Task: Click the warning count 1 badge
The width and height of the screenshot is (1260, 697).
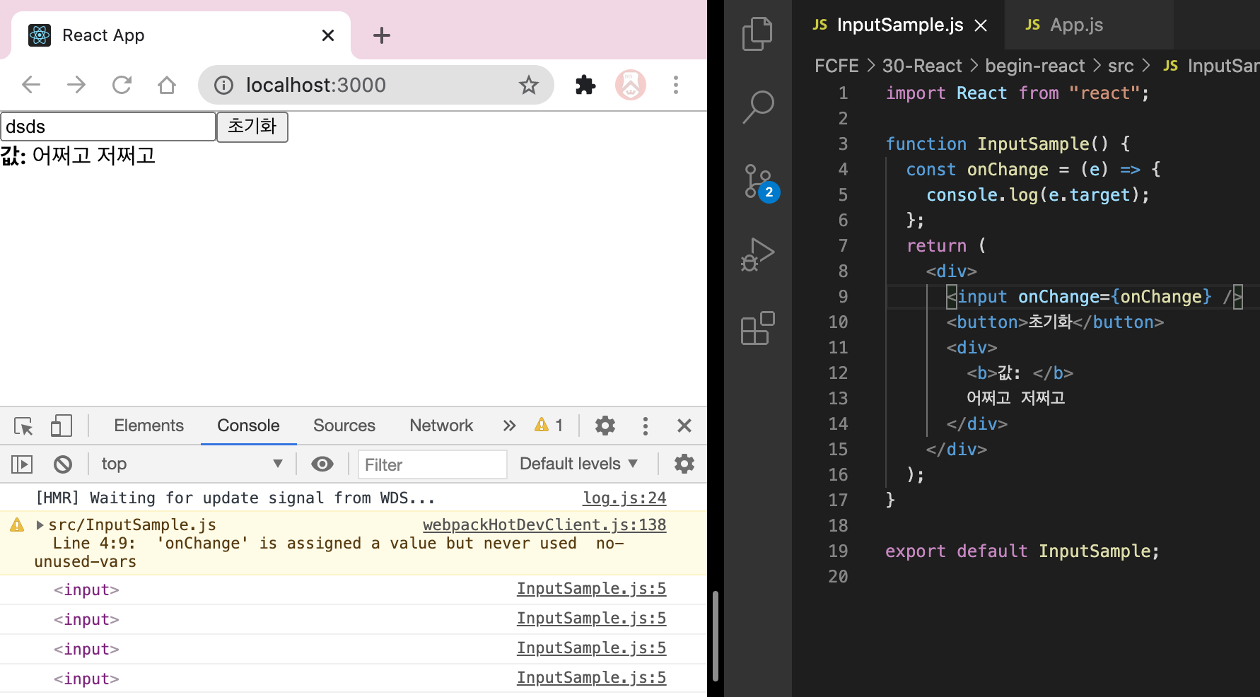Action: tap(549, 426)
